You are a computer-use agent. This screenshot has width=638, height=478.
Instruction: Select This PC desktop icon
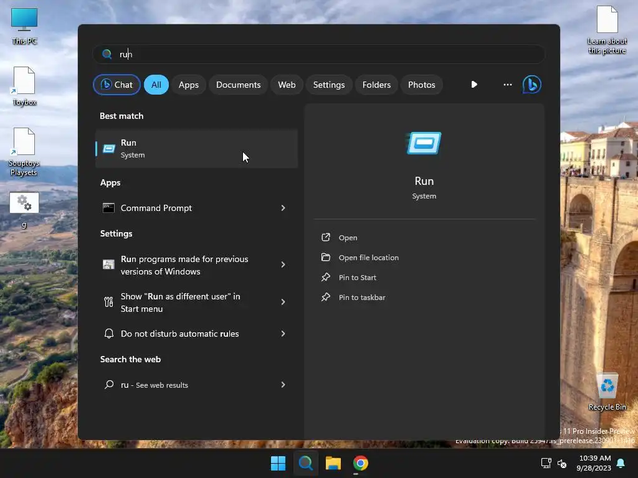tap(24, 26)
